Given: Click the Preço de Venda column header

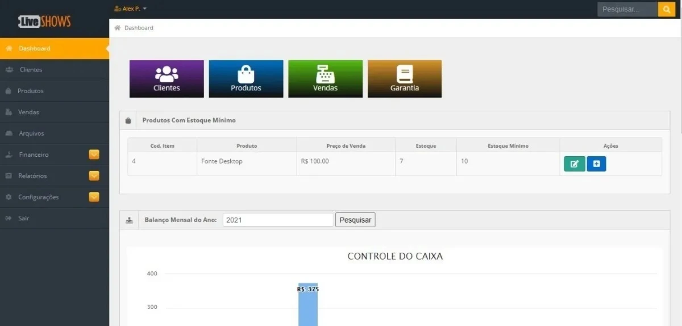Looking at the screenshot, I should pos(346,146).
